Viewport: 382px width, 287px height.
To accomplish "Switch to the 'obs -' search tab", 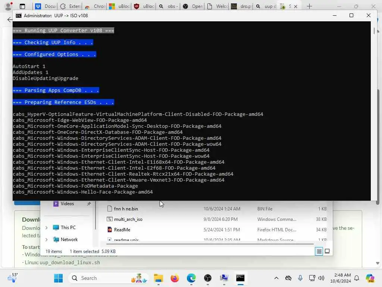I will [x=168, y=6].
